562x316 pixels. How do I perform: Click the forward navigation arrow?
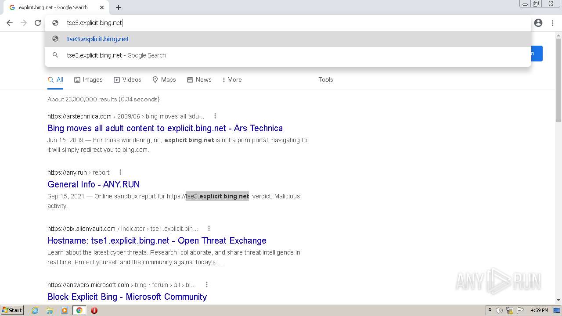tap(24, 23)
